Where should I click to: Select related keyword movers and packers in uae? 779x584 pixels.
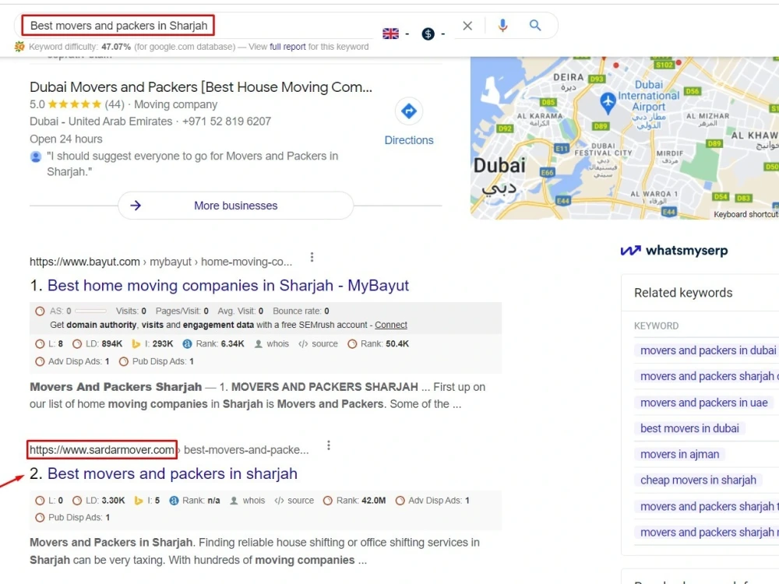pos(703,403)
